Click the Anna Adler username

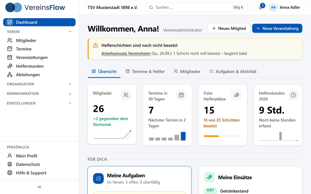[290, 7]
